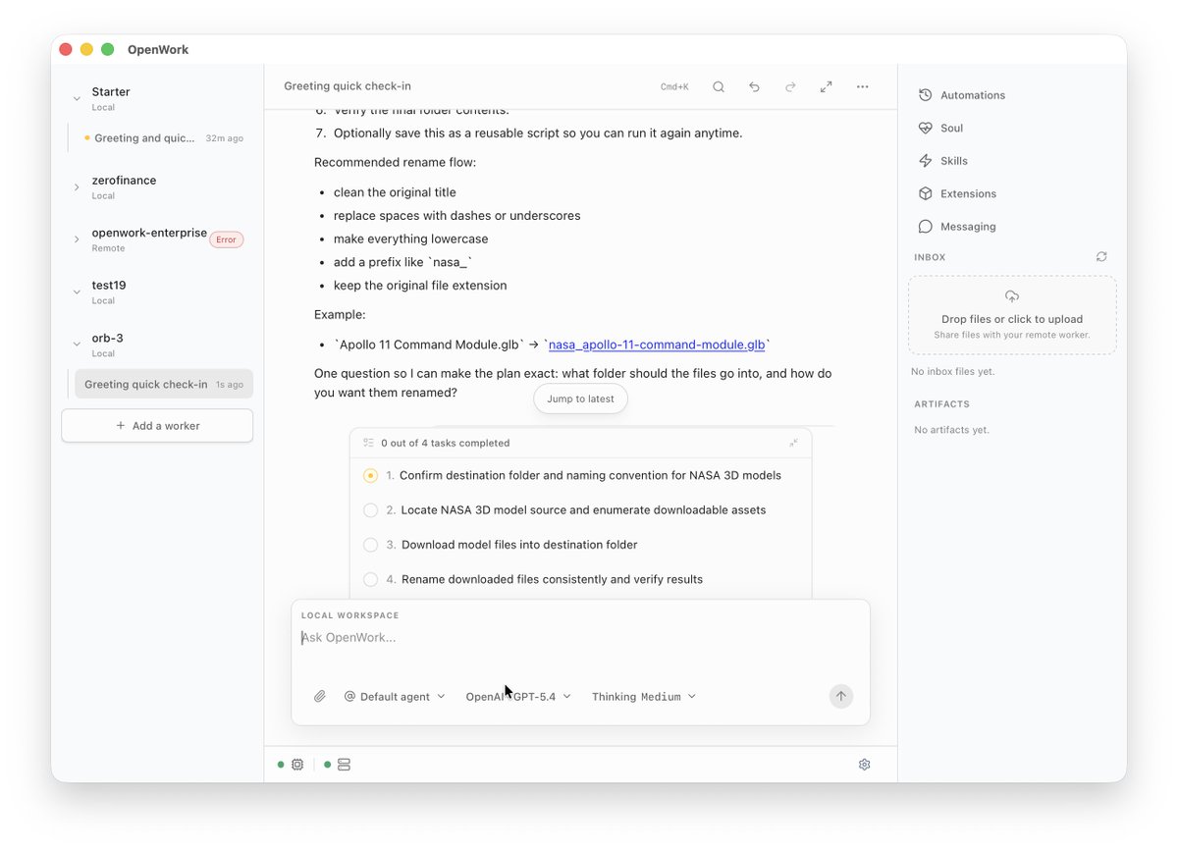Click the Add a worker button
Image resolution: width=1178 pixels, height=850 pixels.
(x=157, y=426)
